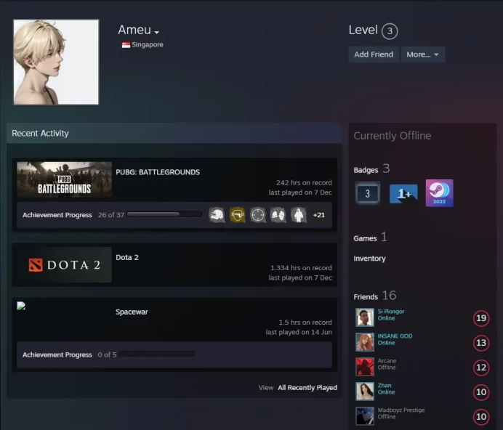Open the level 3 badge icon
The height and width of the screenshot is (430, 503).
[x=368, y=193]
